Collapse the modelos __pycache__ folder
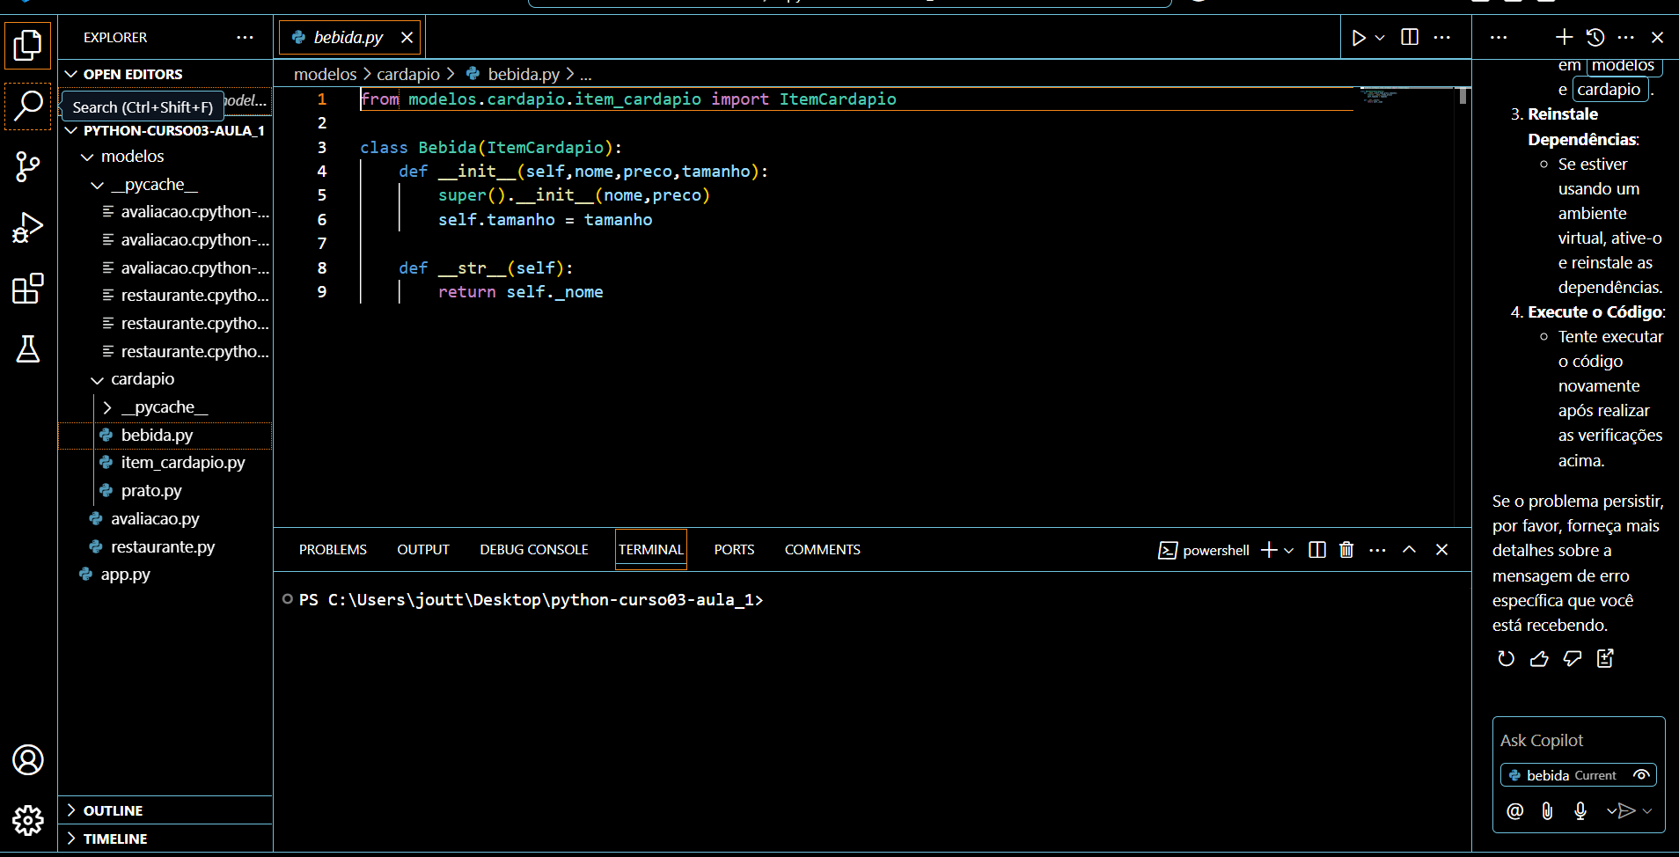The height and width of the screenshot is (857, 1679). (165, 185)
